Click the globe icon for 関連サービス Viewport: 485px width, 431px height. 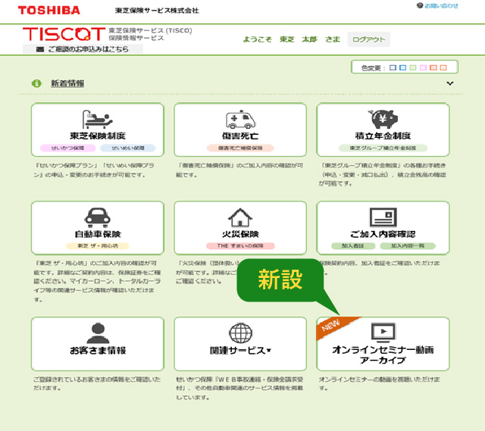240,333
